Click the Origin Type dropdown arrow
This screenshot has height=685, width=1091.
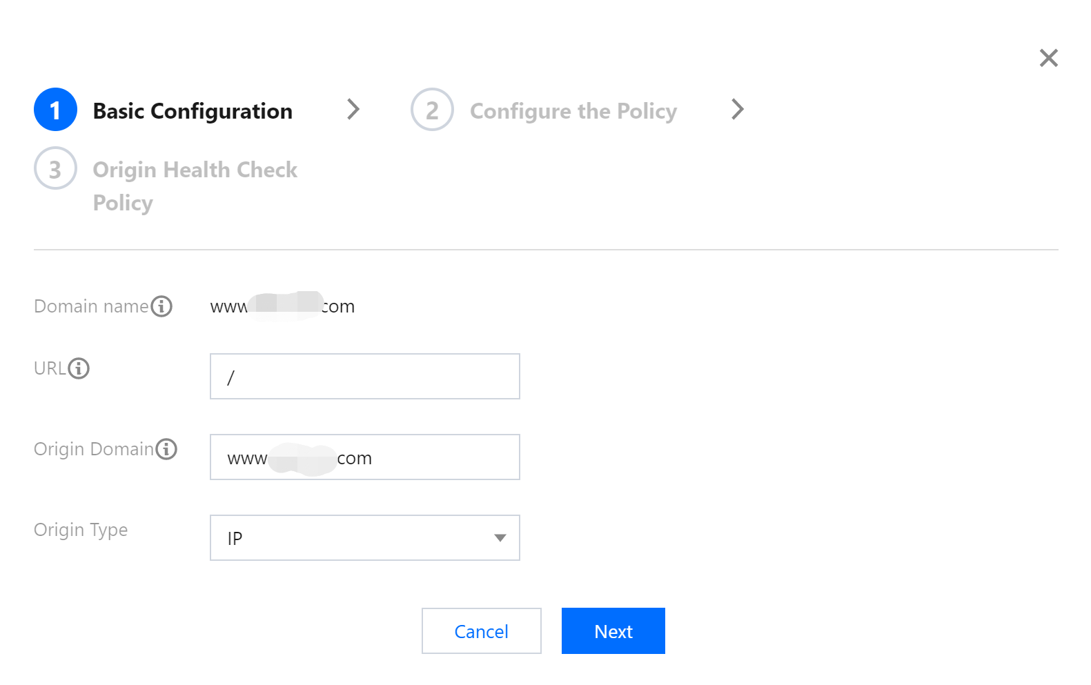tap(500, 538)
